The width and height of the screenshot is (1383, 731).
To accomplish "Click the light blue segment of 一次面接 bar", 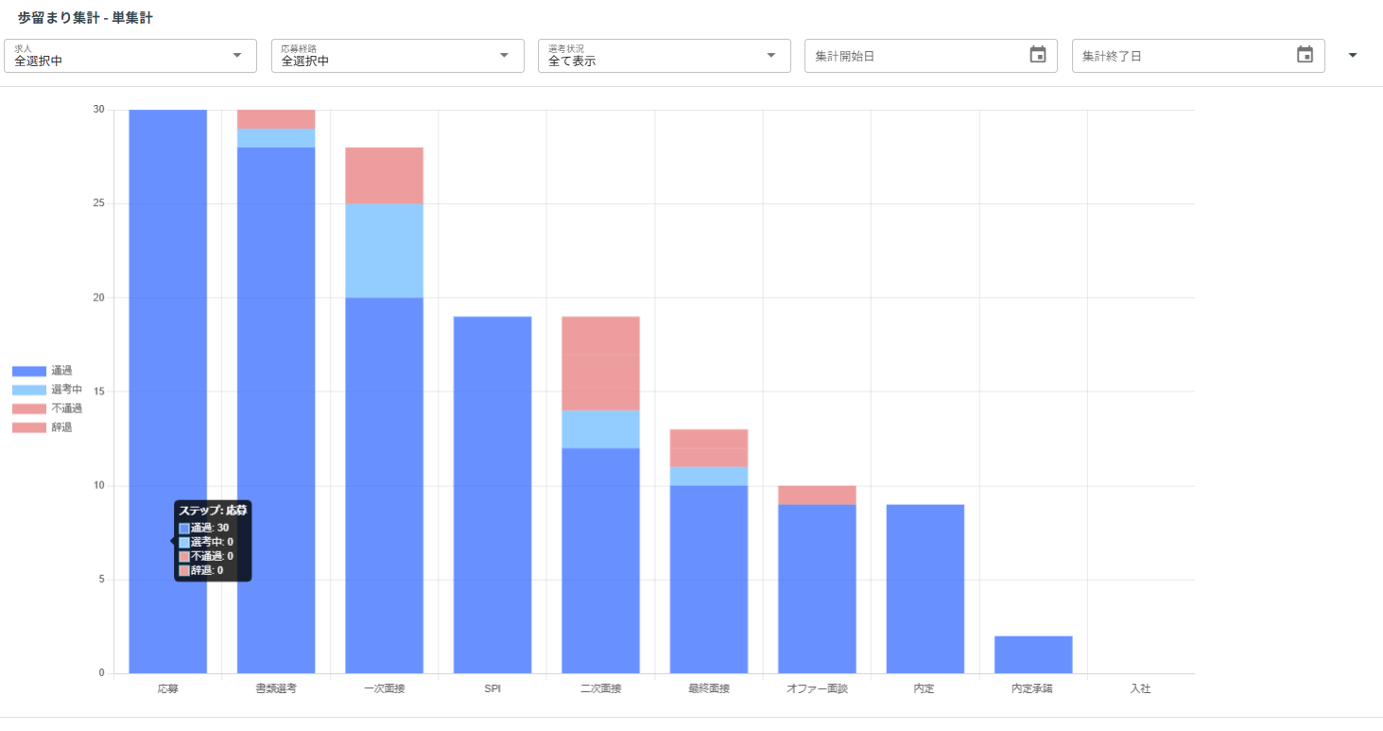I will coord(384,251).
